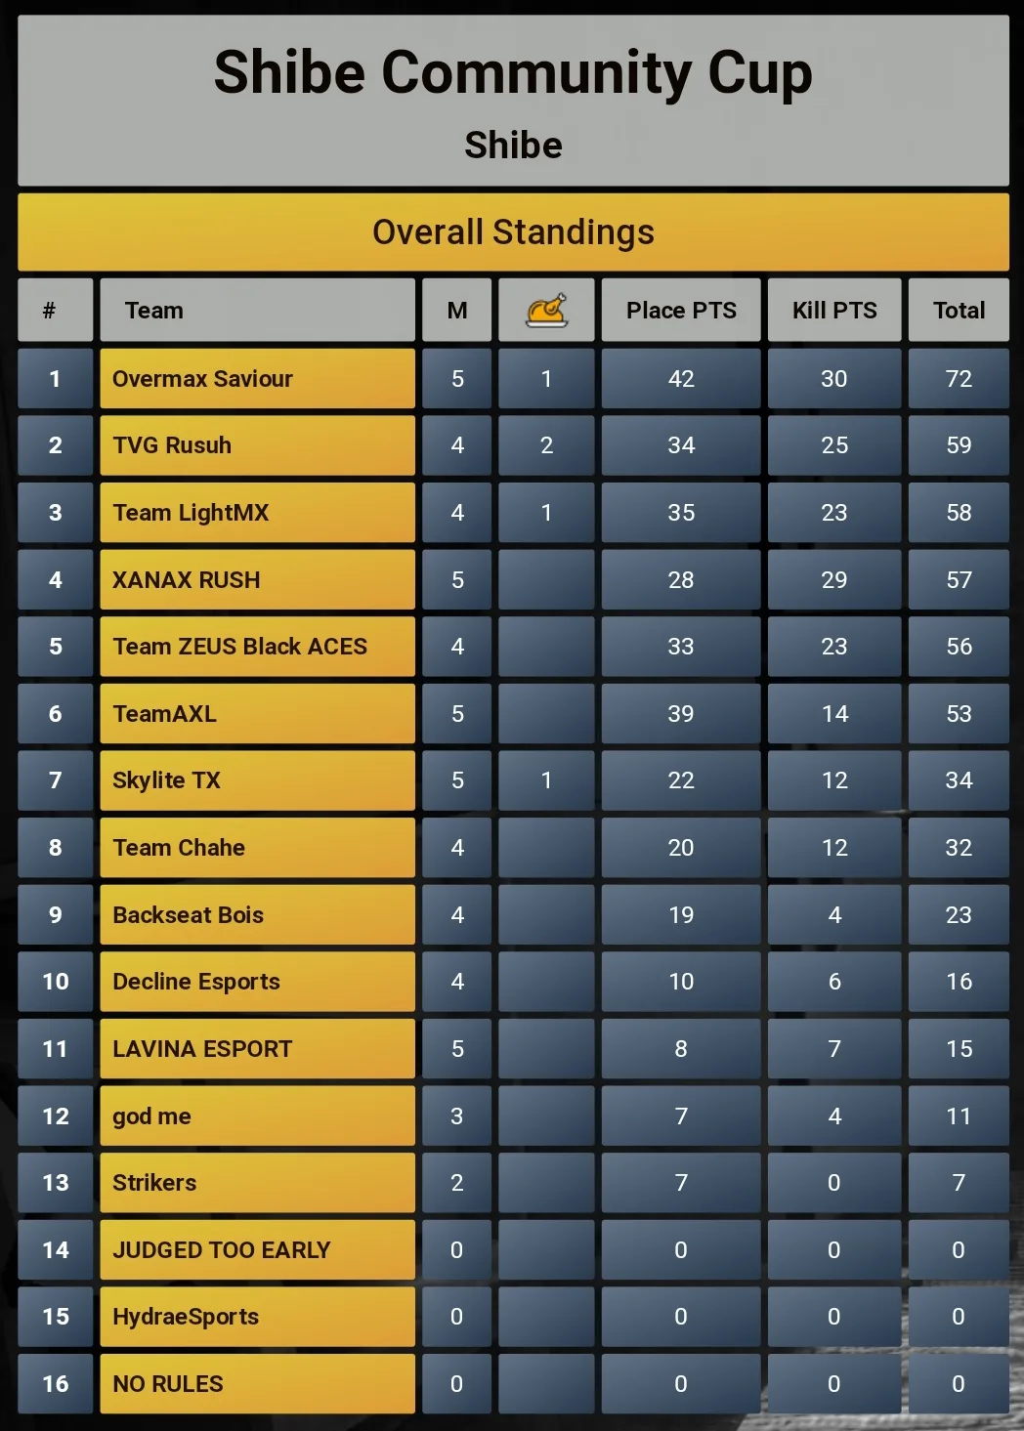Click the Place PTS column header

[681, 311]
